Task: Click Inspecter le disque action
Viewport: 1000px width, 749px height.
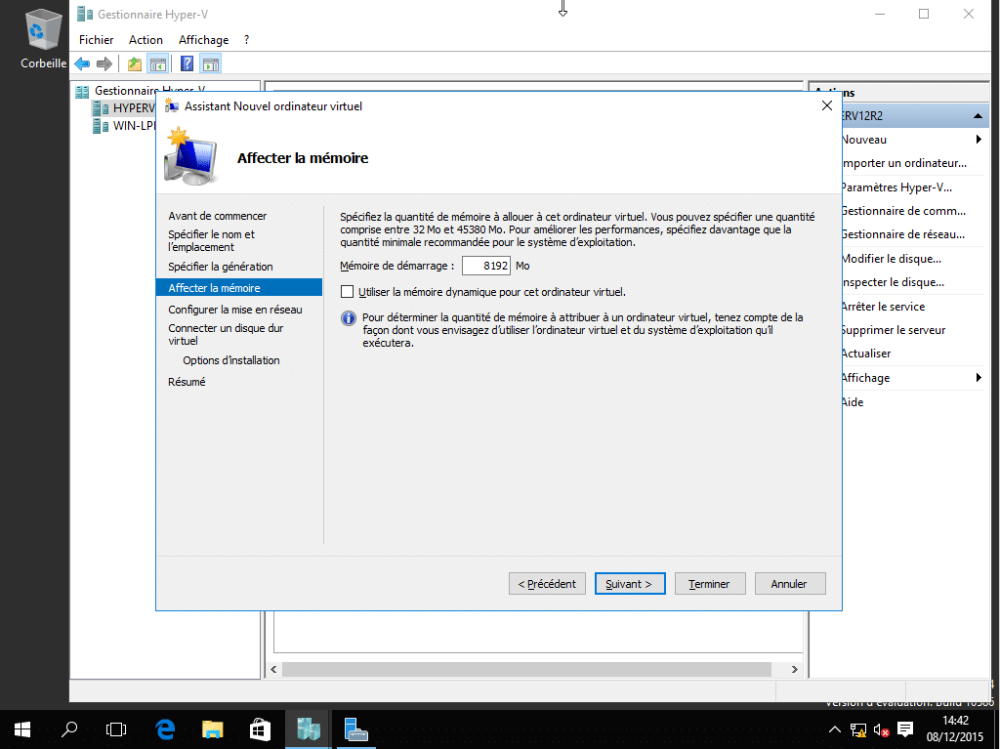Action: coord(894,282)
